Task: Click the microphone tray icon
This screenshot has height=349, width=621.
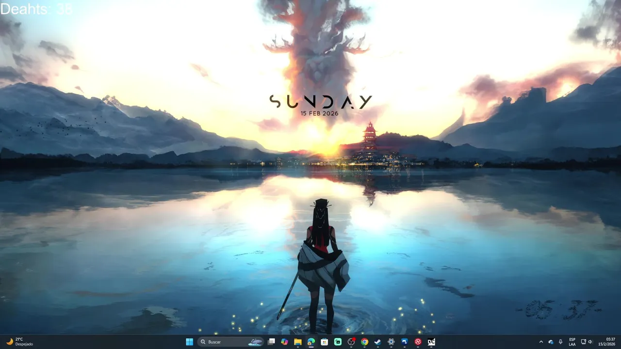Action: coord(560,342)
